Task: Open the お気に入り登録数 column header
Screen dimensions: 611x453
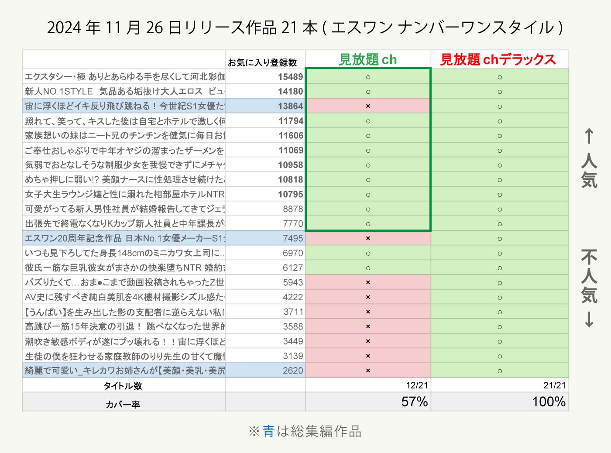Action: [x=264, y=62]
